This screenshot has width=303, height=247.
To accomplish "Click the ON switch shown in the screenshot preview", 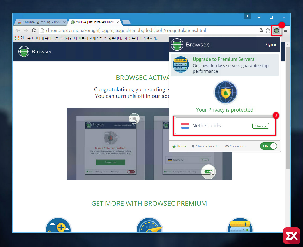I will pos(209,172).
